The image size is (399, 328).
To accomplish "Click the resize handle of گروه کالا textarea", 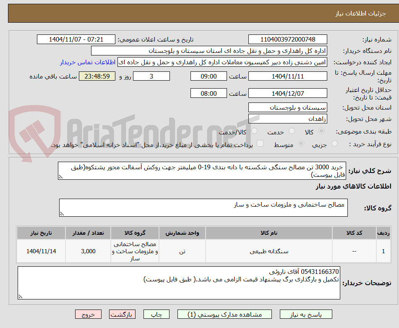I will point(62,214).
